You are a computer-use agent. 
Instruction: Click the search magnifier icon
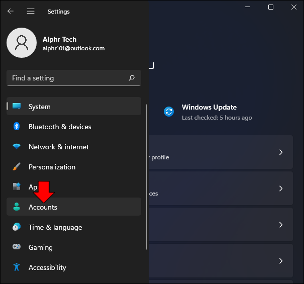click(x=132, y=78)
